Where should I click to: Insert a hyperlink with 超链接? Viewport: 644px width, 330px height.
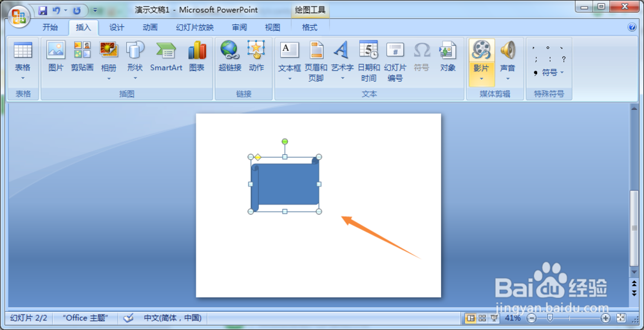coord(230,57)
